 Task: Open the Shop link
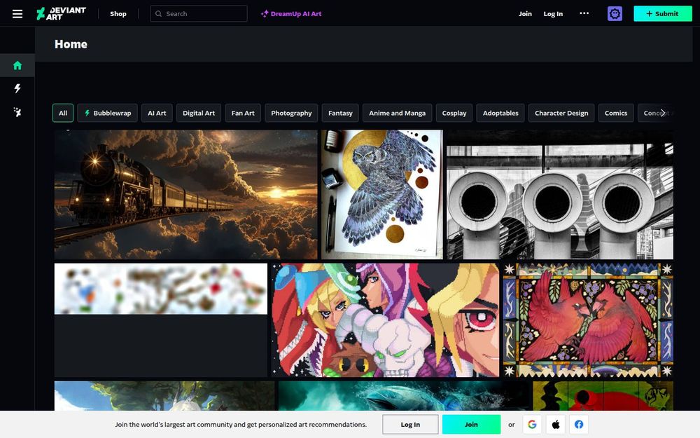[x=118, y=14]
